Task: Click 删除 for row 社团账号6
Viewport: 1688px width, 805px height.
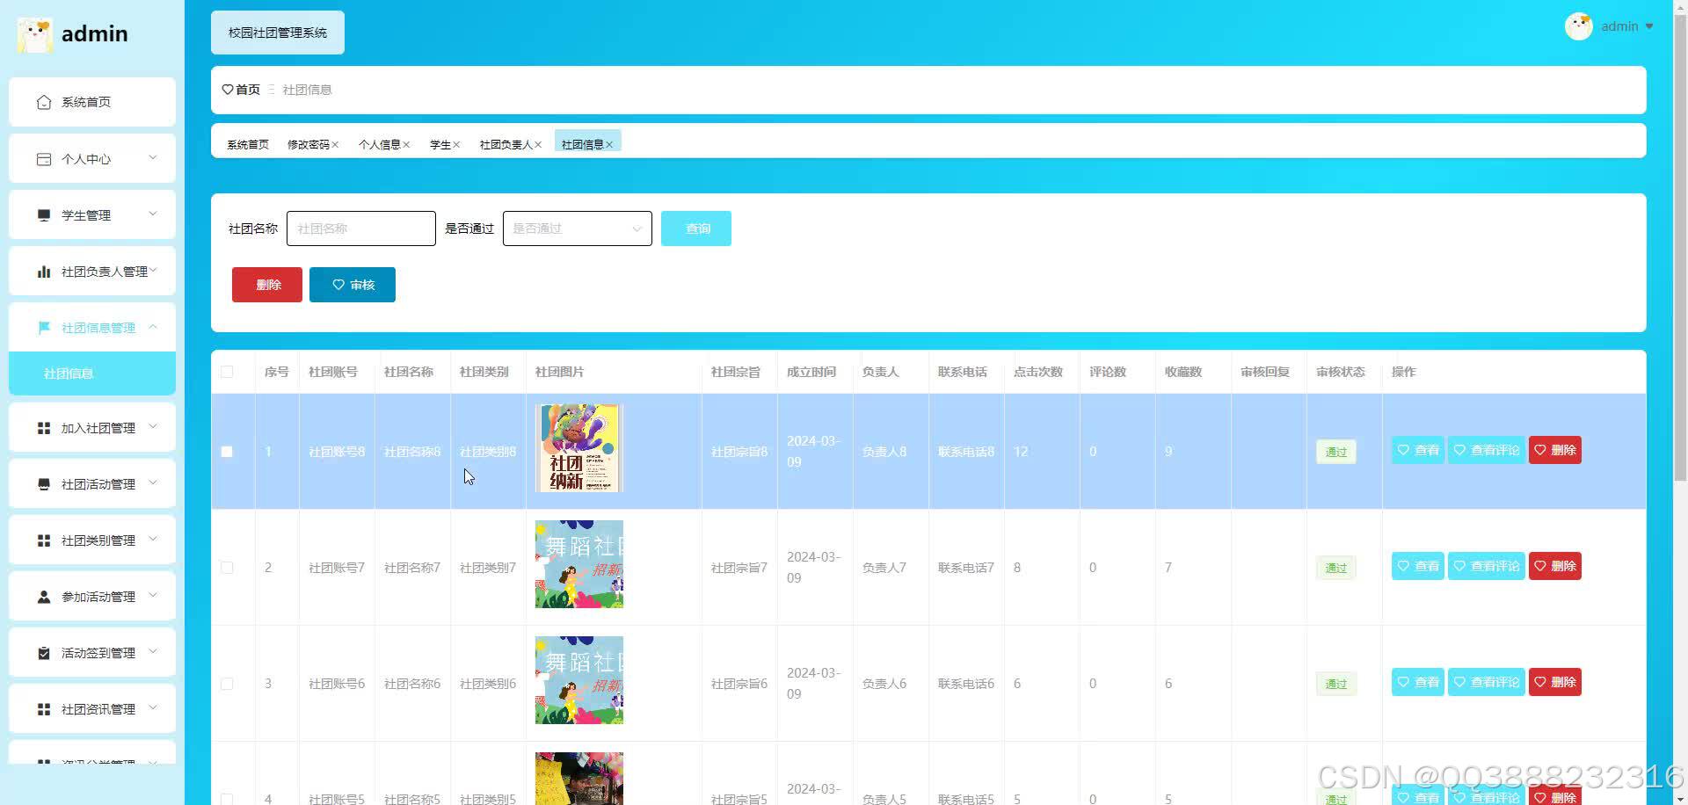Action: tap(1555, 682)
